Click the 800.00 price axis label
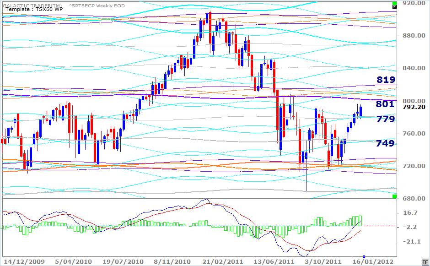 pyautogui.click(x=414, y=101)
